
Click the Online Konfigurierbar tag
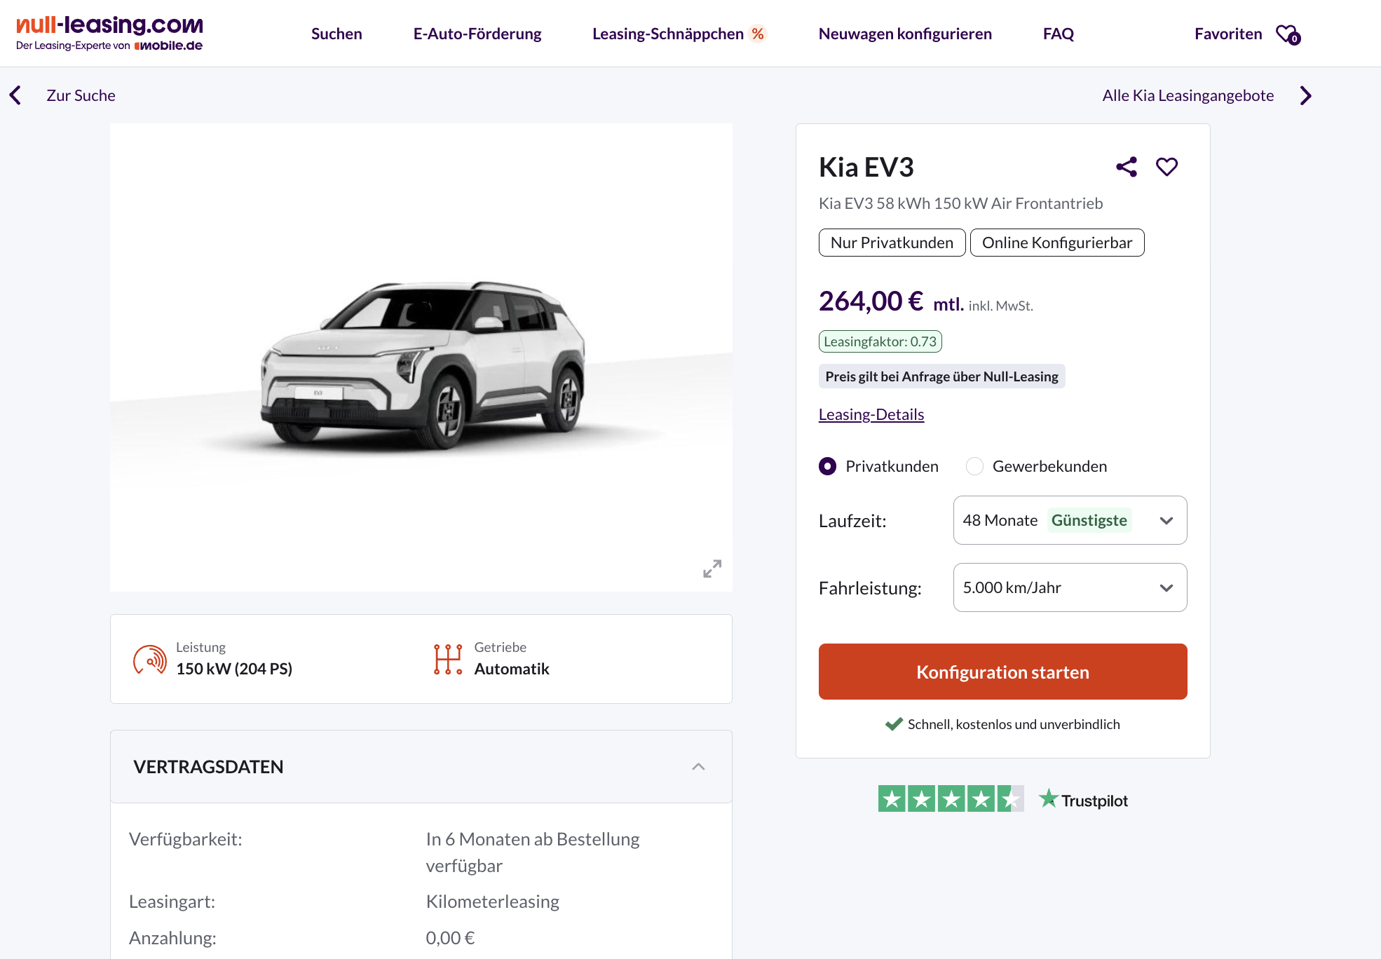[1056, 243]
